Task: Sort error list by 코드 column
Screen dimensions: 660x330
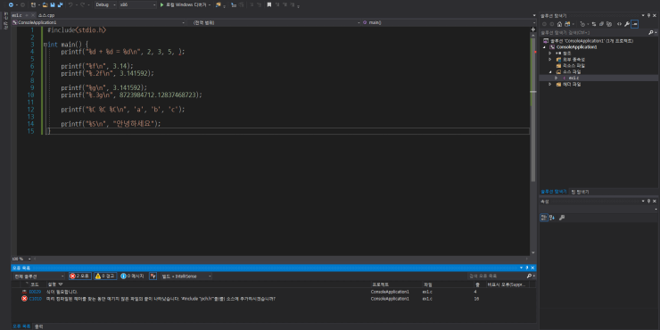Action: (x=35, y=285)
